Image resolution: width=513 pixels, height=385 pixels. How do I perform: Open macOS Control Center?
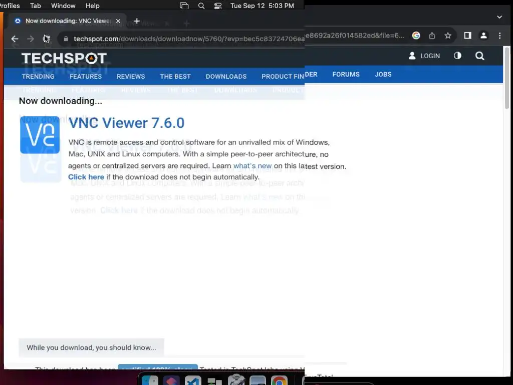point(218,6)
